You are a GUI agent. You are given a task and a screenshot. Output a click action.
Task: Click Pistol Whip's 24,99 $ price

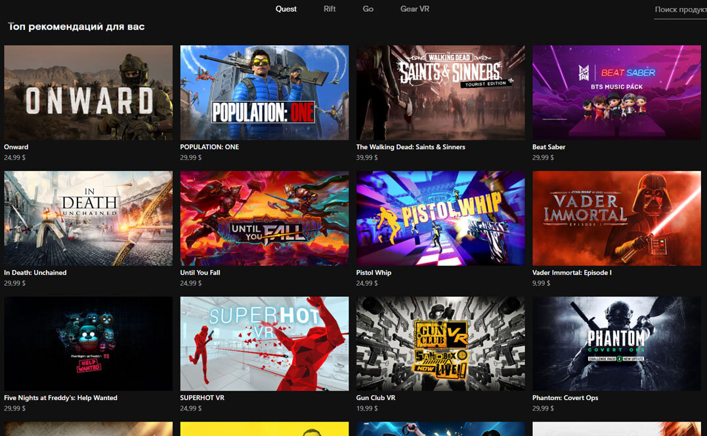pos(367,283)
